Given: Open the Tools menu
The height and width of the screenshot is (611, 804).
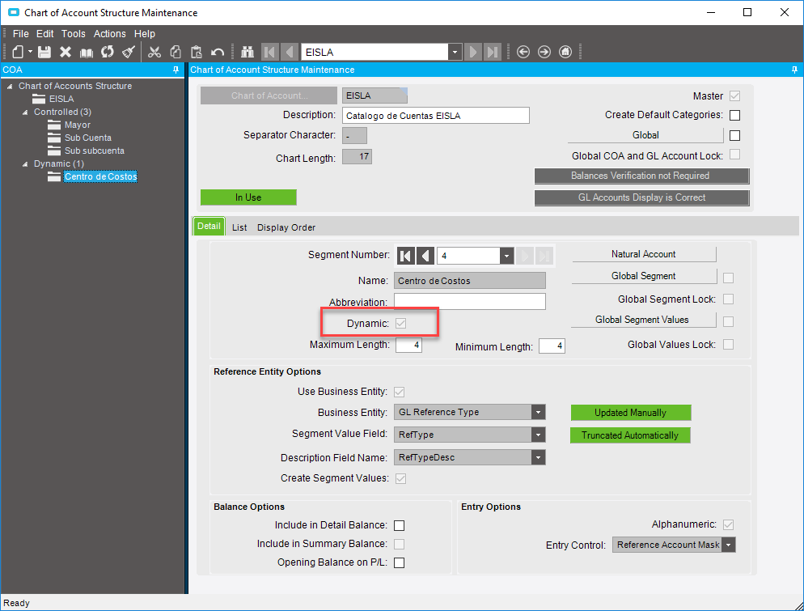Looking at the screenshot, I should tap(74, 34).
